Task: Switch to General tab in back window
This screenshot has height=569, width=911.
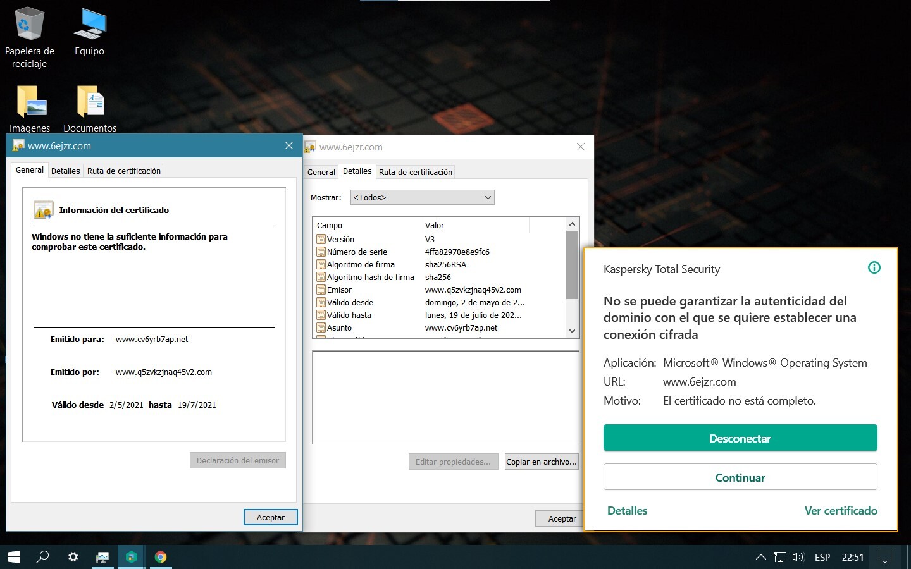Action: pos(321,173)
